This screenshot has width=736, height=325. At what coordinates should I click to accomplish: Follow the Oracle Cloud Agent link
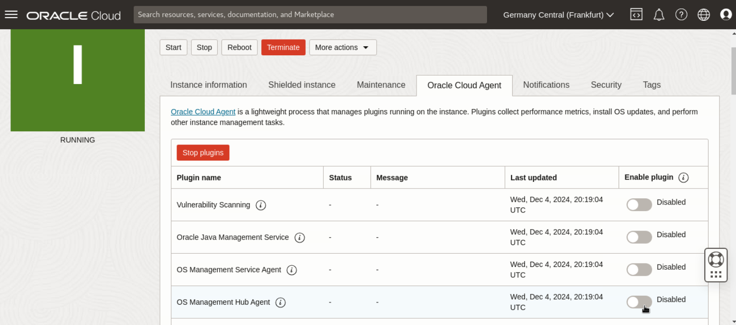point(203,112)
